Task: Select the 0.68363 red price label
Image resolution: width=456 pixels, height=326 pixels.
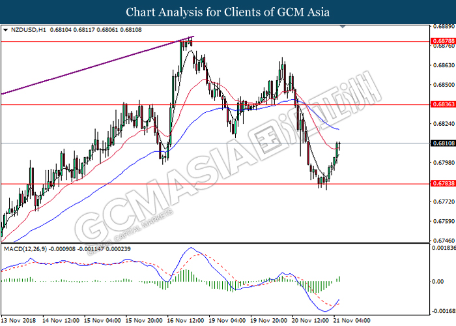Action: 444,104
